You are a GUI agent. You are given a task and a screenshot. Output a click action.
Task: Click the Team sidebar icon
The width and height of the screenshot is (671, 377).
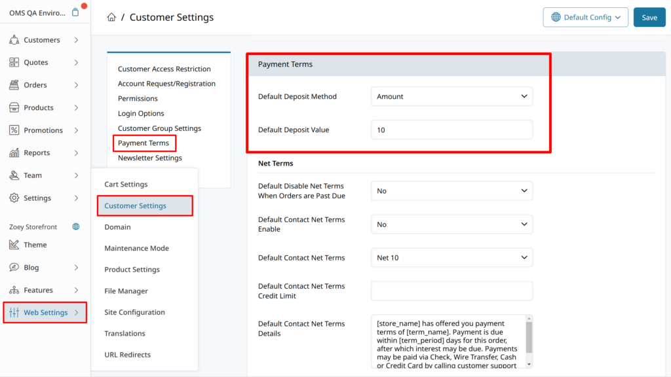14,175
